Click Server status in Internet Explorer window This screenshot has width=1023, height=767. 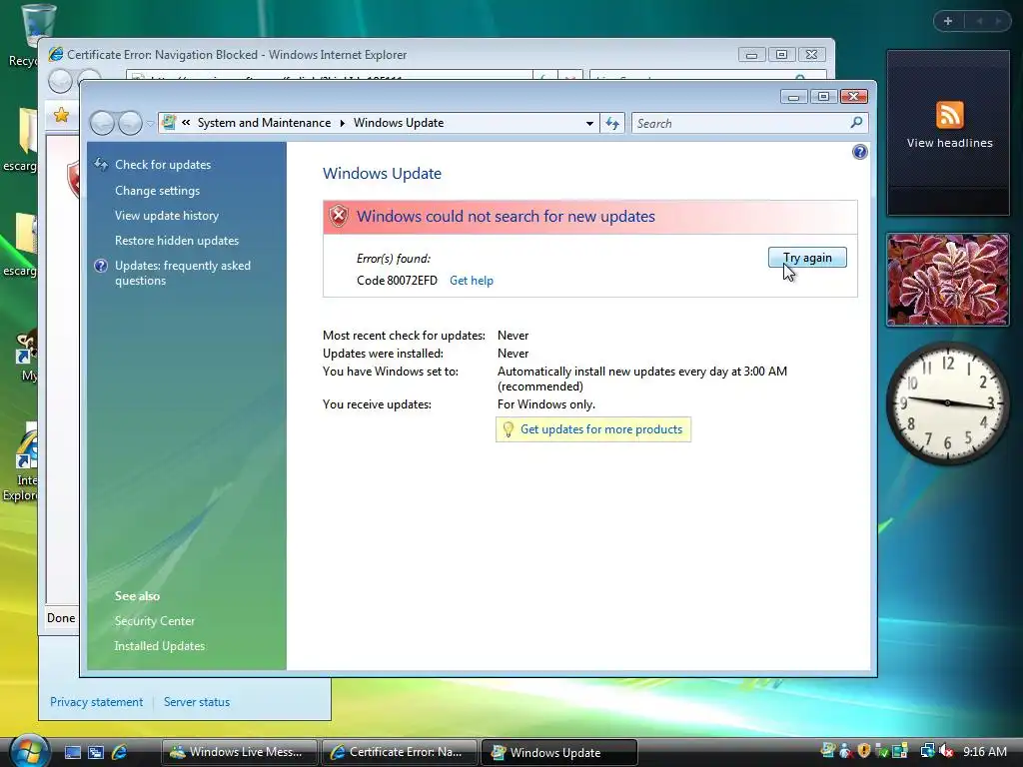pyautogui.click(x=197, y=702)
